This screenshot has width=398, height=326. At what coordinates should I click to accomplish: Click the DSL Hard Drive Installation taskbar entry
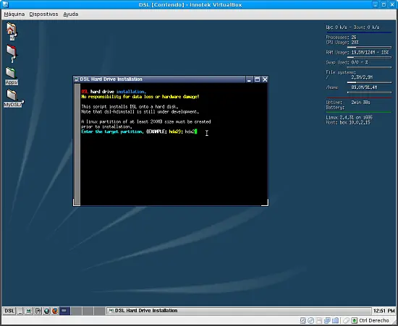[x=239, y=311]
